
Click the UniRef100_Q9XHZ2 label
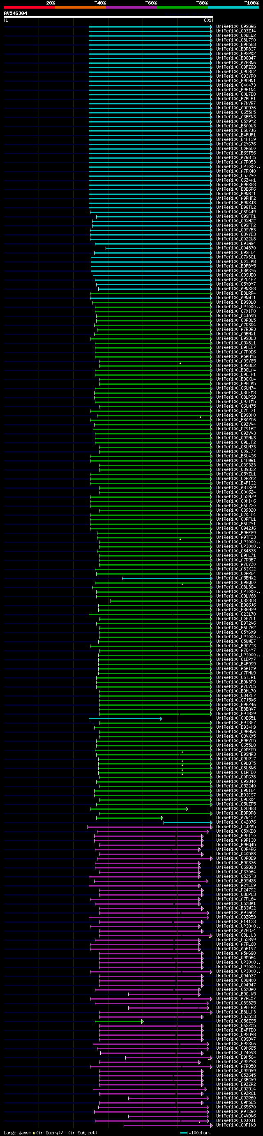pyautogui.click(x=235, y=221)
